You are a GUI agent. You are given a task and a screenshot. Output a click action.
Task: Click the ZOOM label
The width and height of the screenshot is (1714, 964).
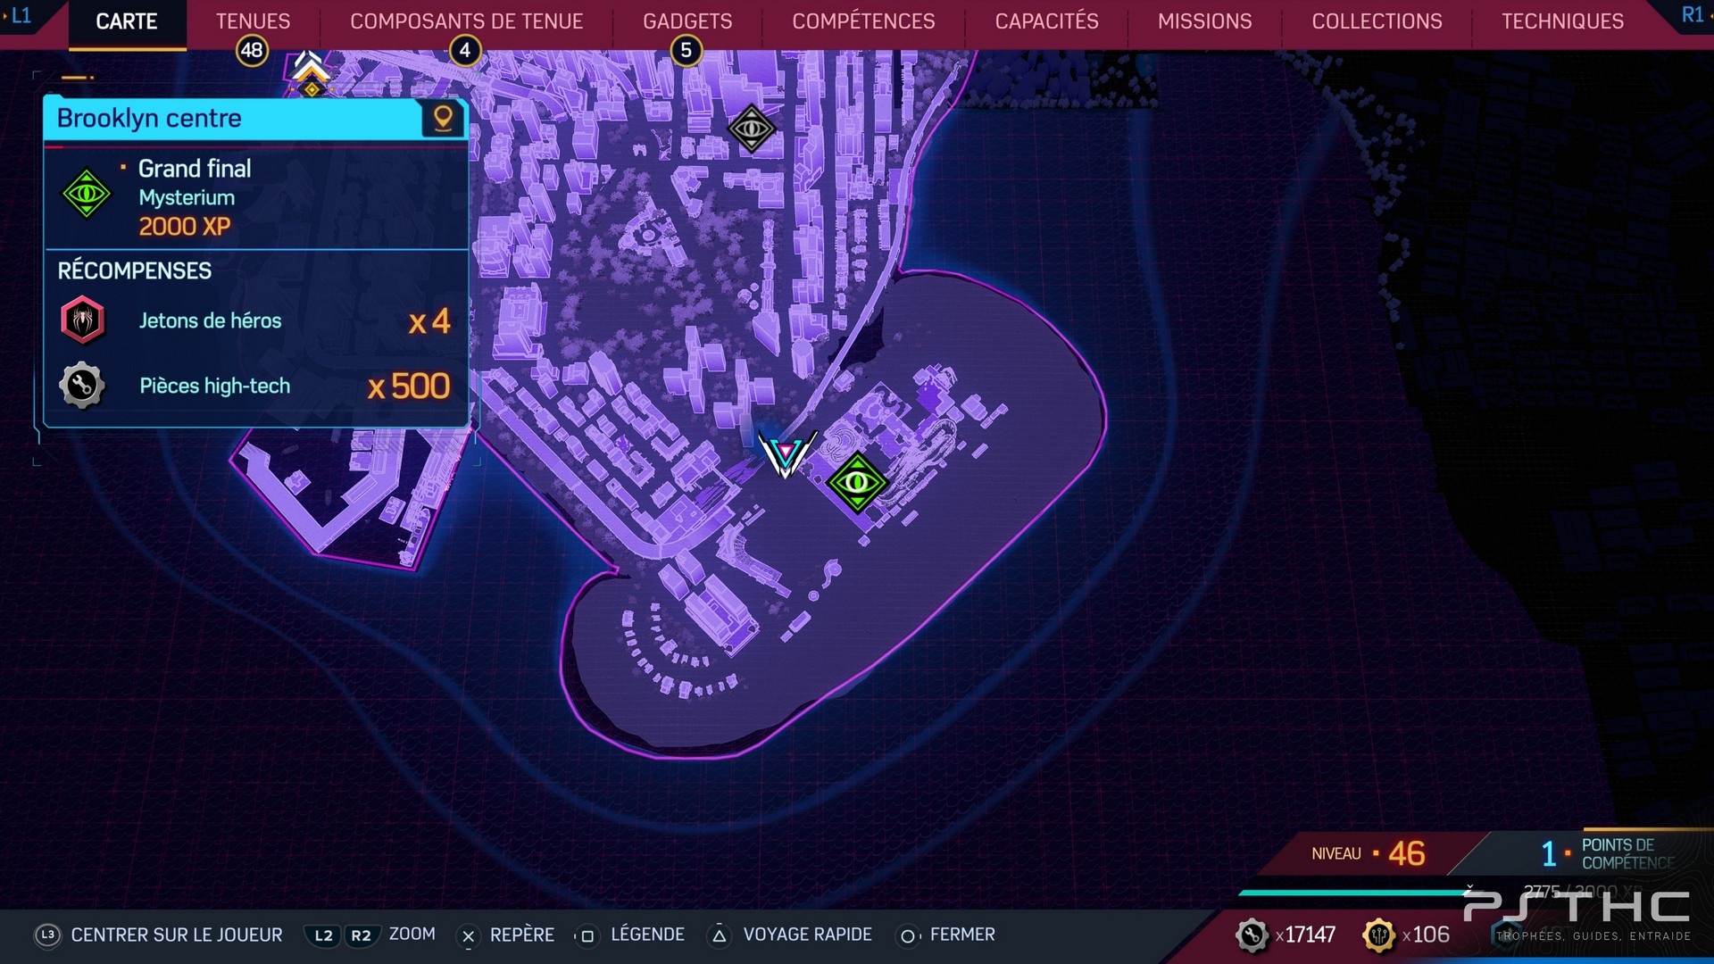412,934
